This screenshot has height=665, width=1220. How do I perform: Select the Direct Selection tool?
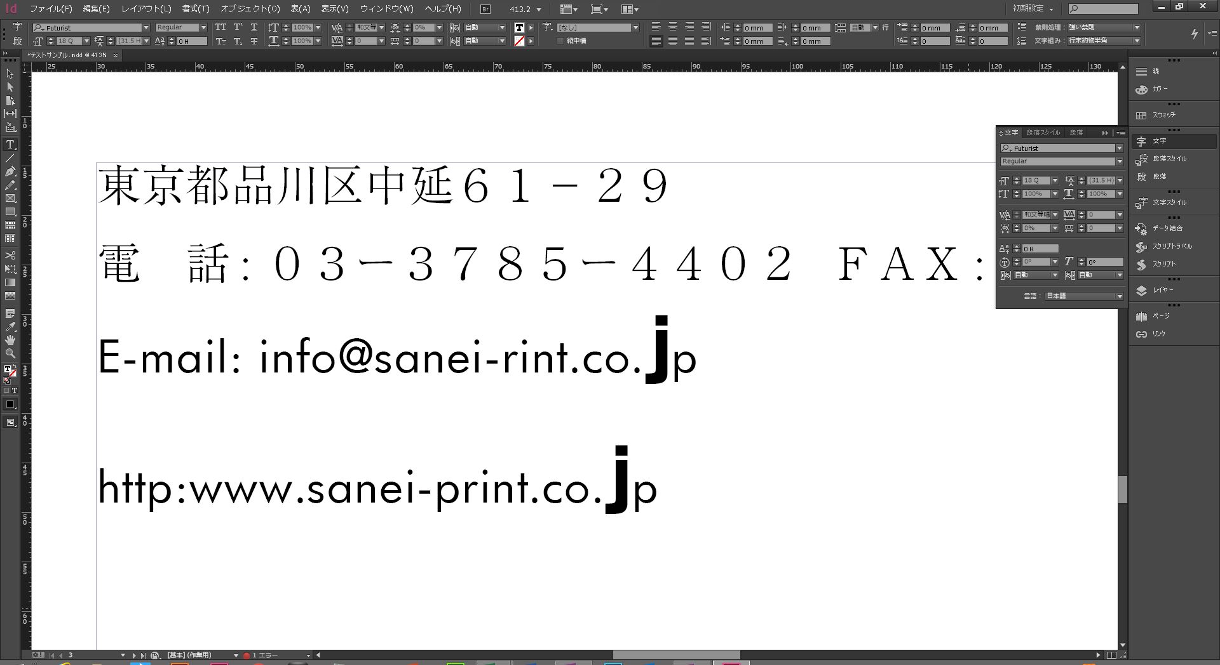(10, 87)
